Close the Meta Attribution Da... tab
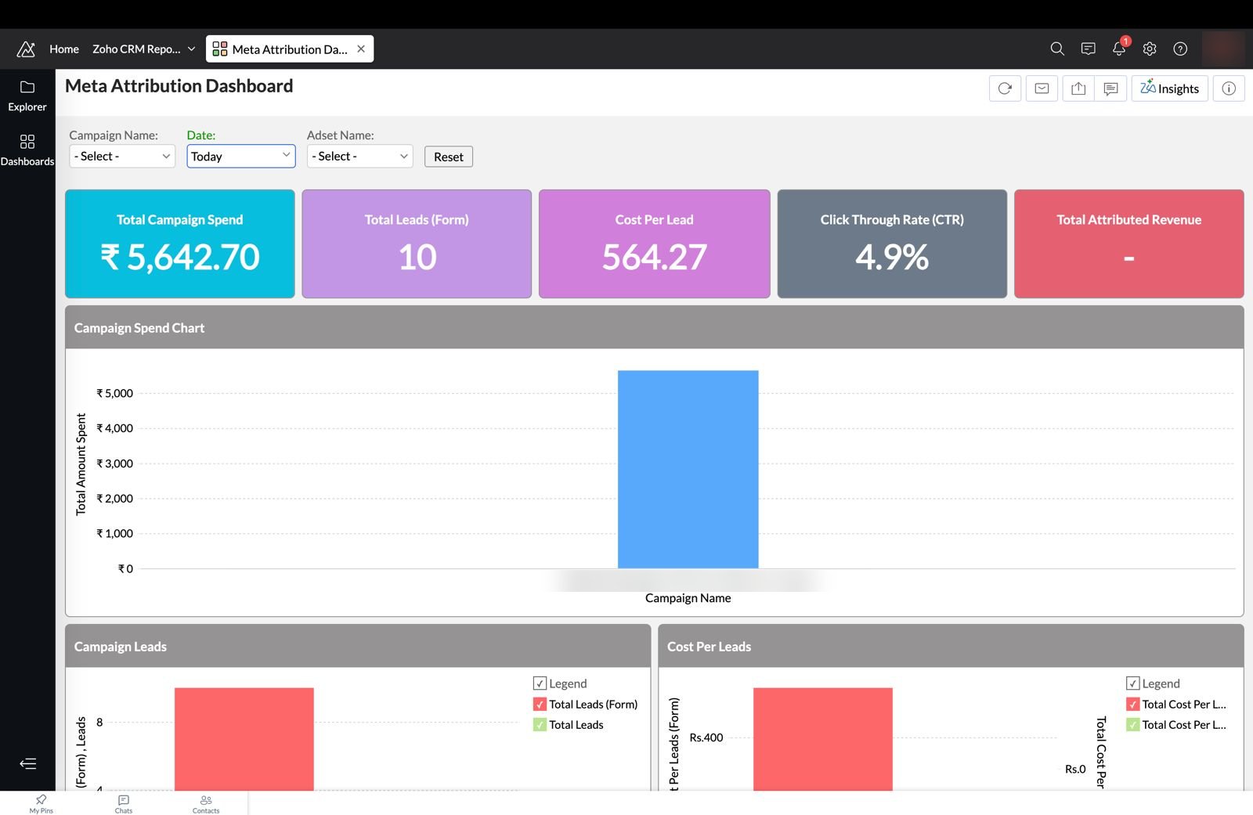The image size is (1253, 815). pos(361,49)
